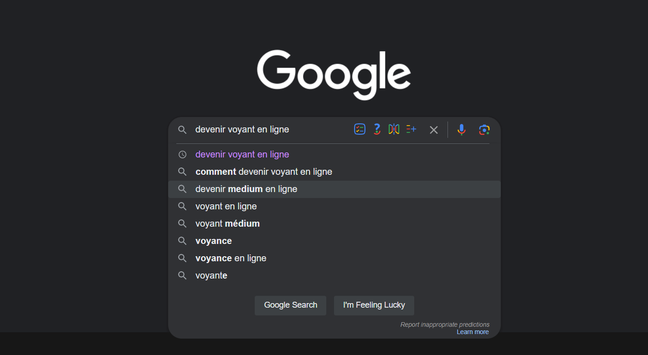Click the magnifier beside 'voyante' suggestion
648x355 pixels.
tap(182, 275)
